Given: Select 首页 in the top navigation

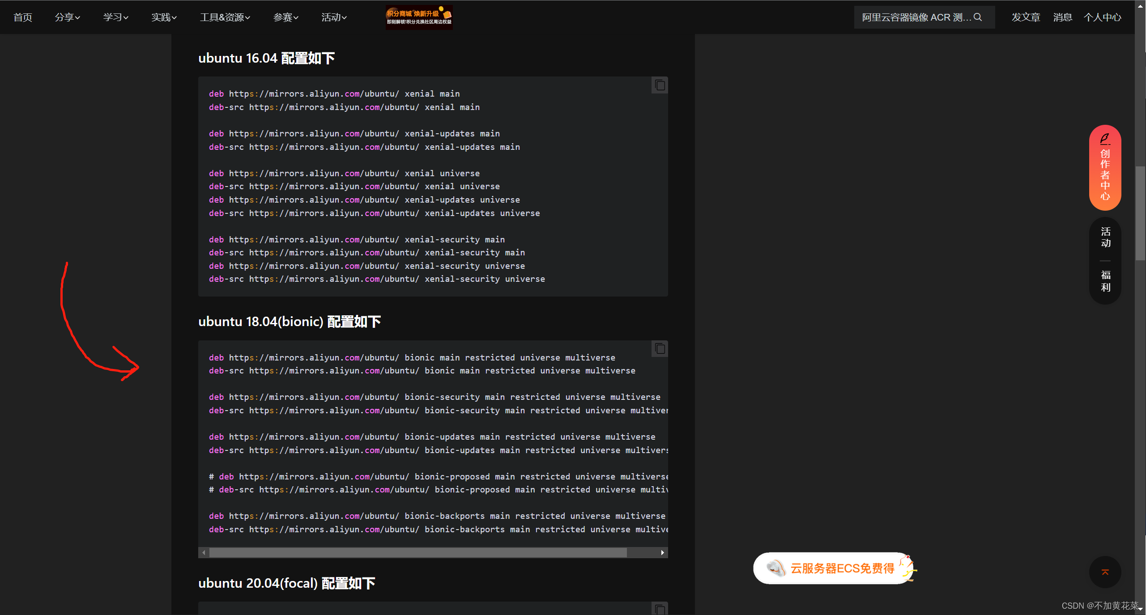Looking at the screenshot, I should click(22, 17).
